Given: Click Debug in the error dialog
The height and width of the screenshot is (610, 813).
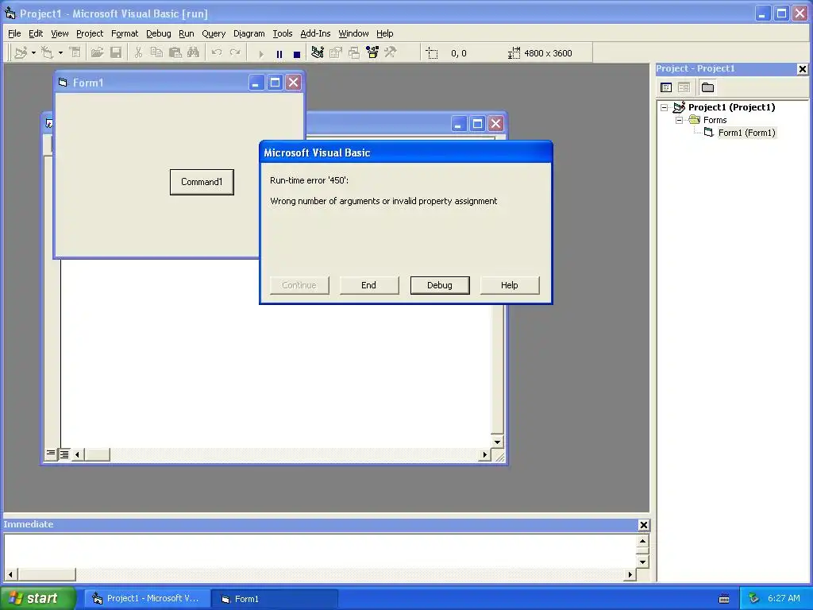Looking at the screenshot, I should click(x=440, y=285).
